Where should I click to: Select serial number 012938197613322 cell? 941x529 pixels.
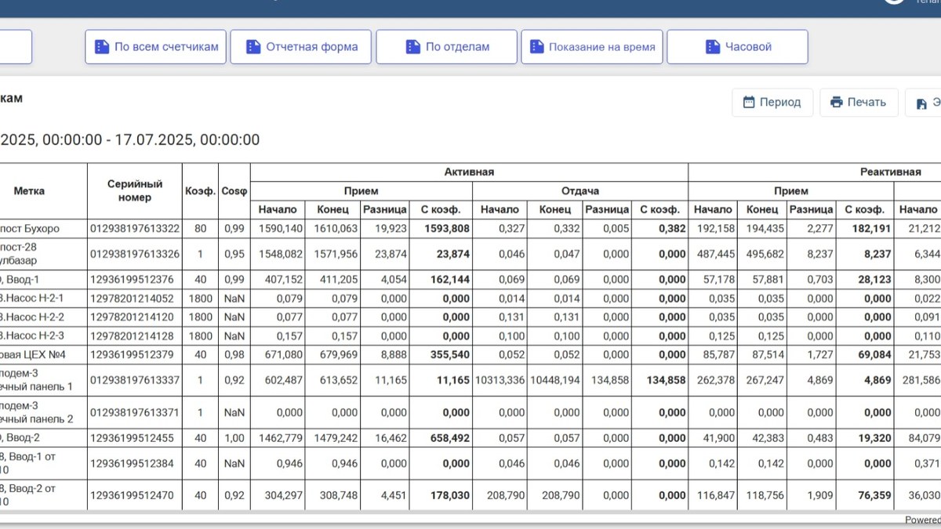[x=135, y=229]
